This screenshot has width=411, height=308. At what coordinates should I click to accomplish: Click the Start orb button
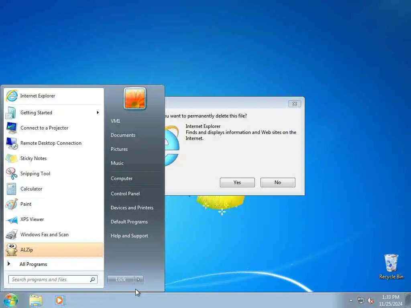click(11, 300)
